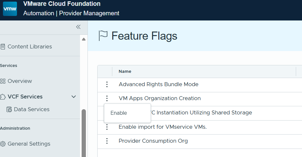Select the Provider Consumption Org row text
The height and width of the screenshot is (157, 302).
tap(153, 141)
